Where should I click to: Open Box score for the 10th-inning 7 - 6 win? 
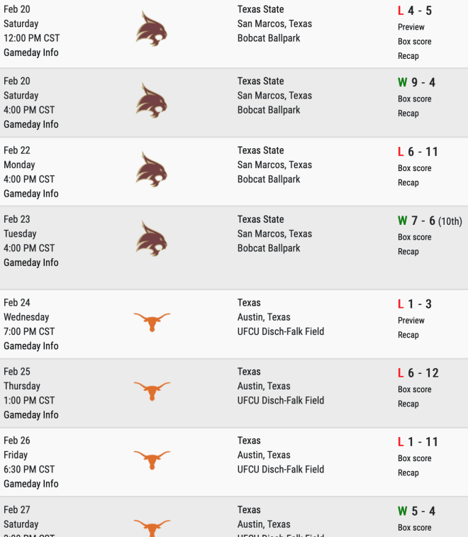click(x=414, y=237)
